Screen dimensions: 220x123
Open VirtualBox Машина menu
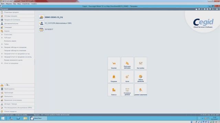(9, 4)
